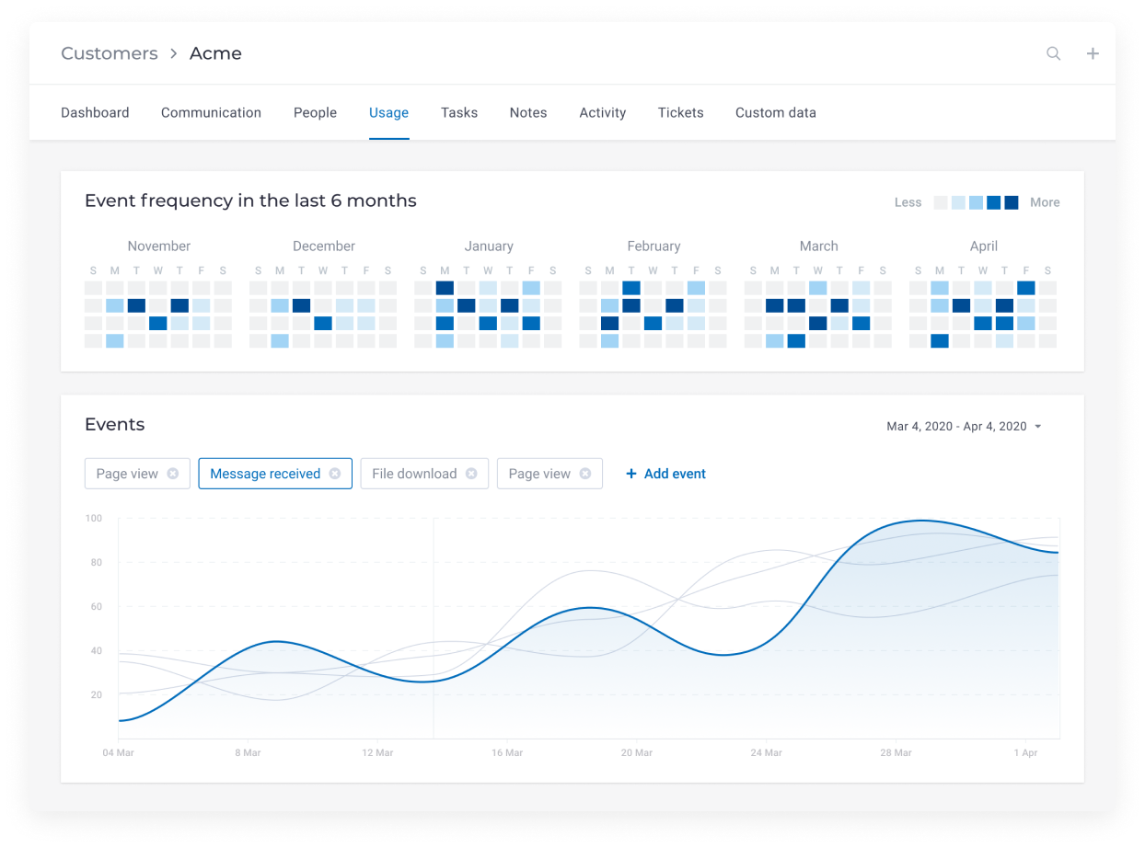Navigate to the Customers breadcrumb link
This screenshot has width=1145, height=848.
(x=109, y=53)
